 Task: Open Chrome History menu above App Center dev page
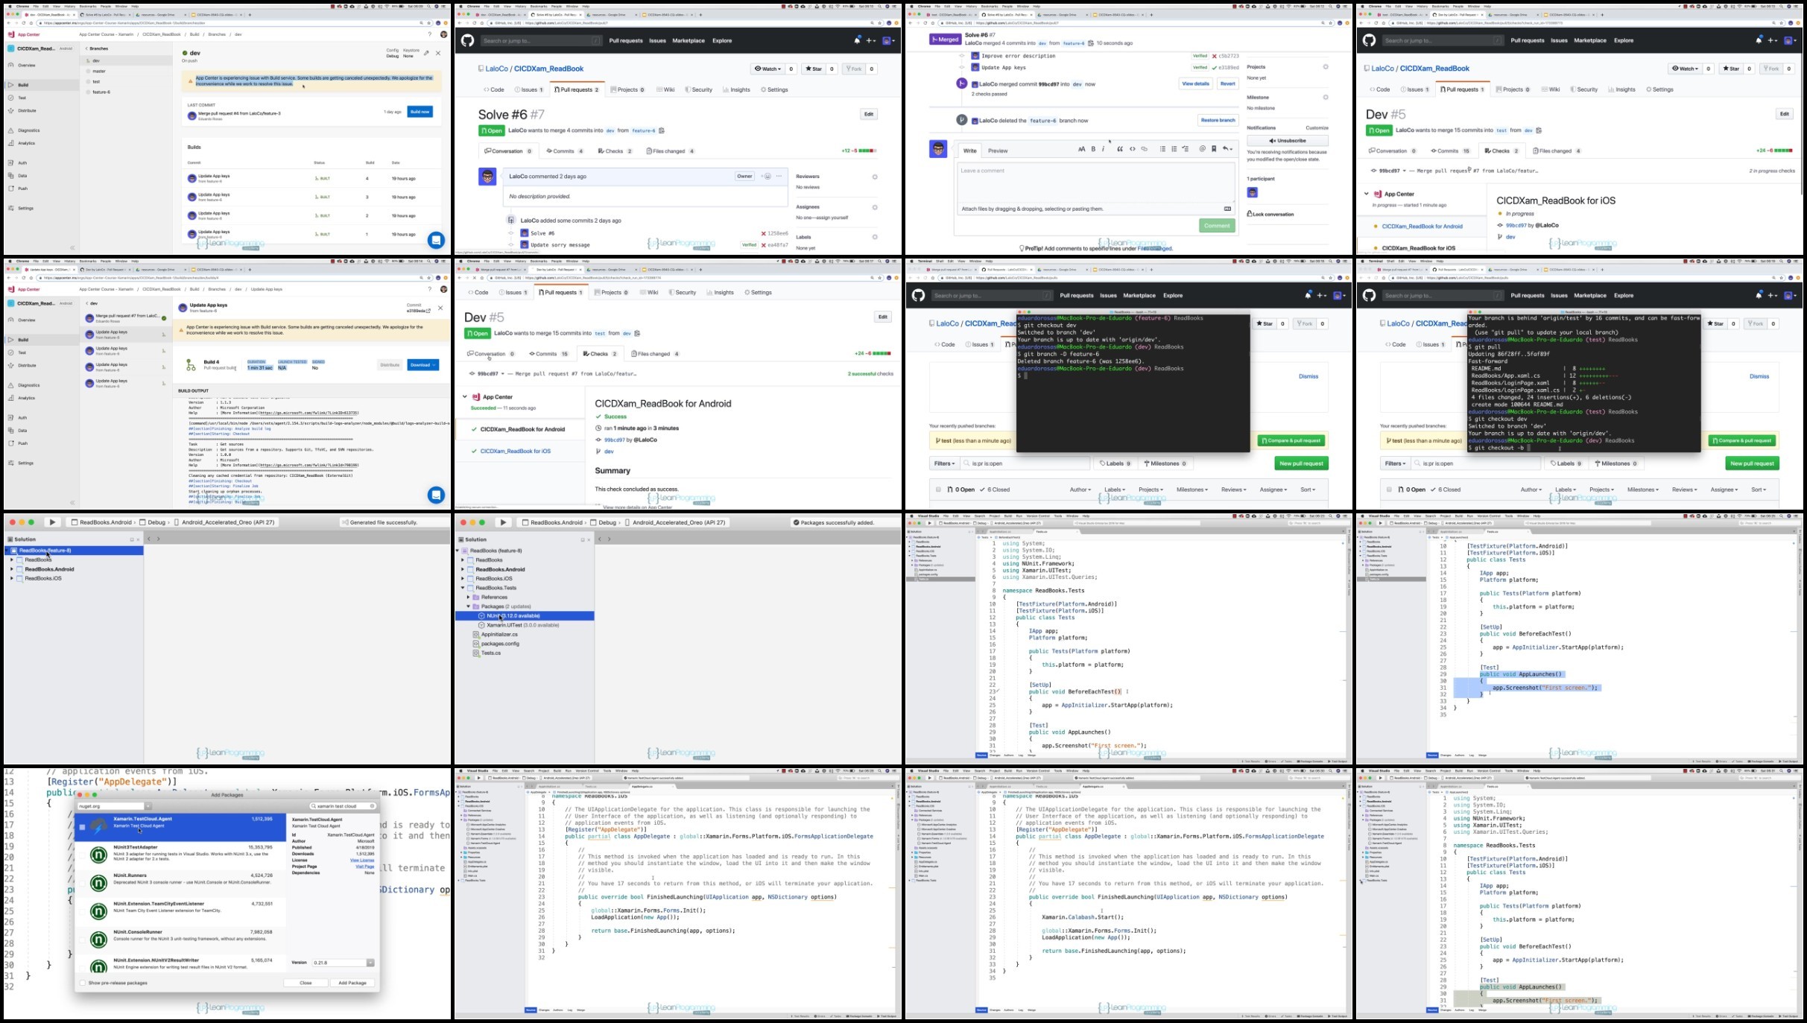pyautogui.click(x=69, y=7)
